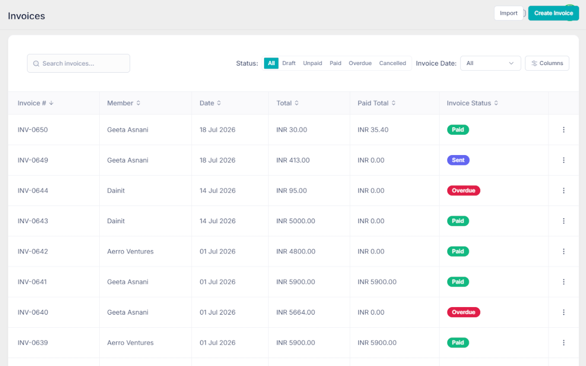Open the actions menu for INV-0642
The height and width of the screenshot is (366, 586).
(564, 251)
